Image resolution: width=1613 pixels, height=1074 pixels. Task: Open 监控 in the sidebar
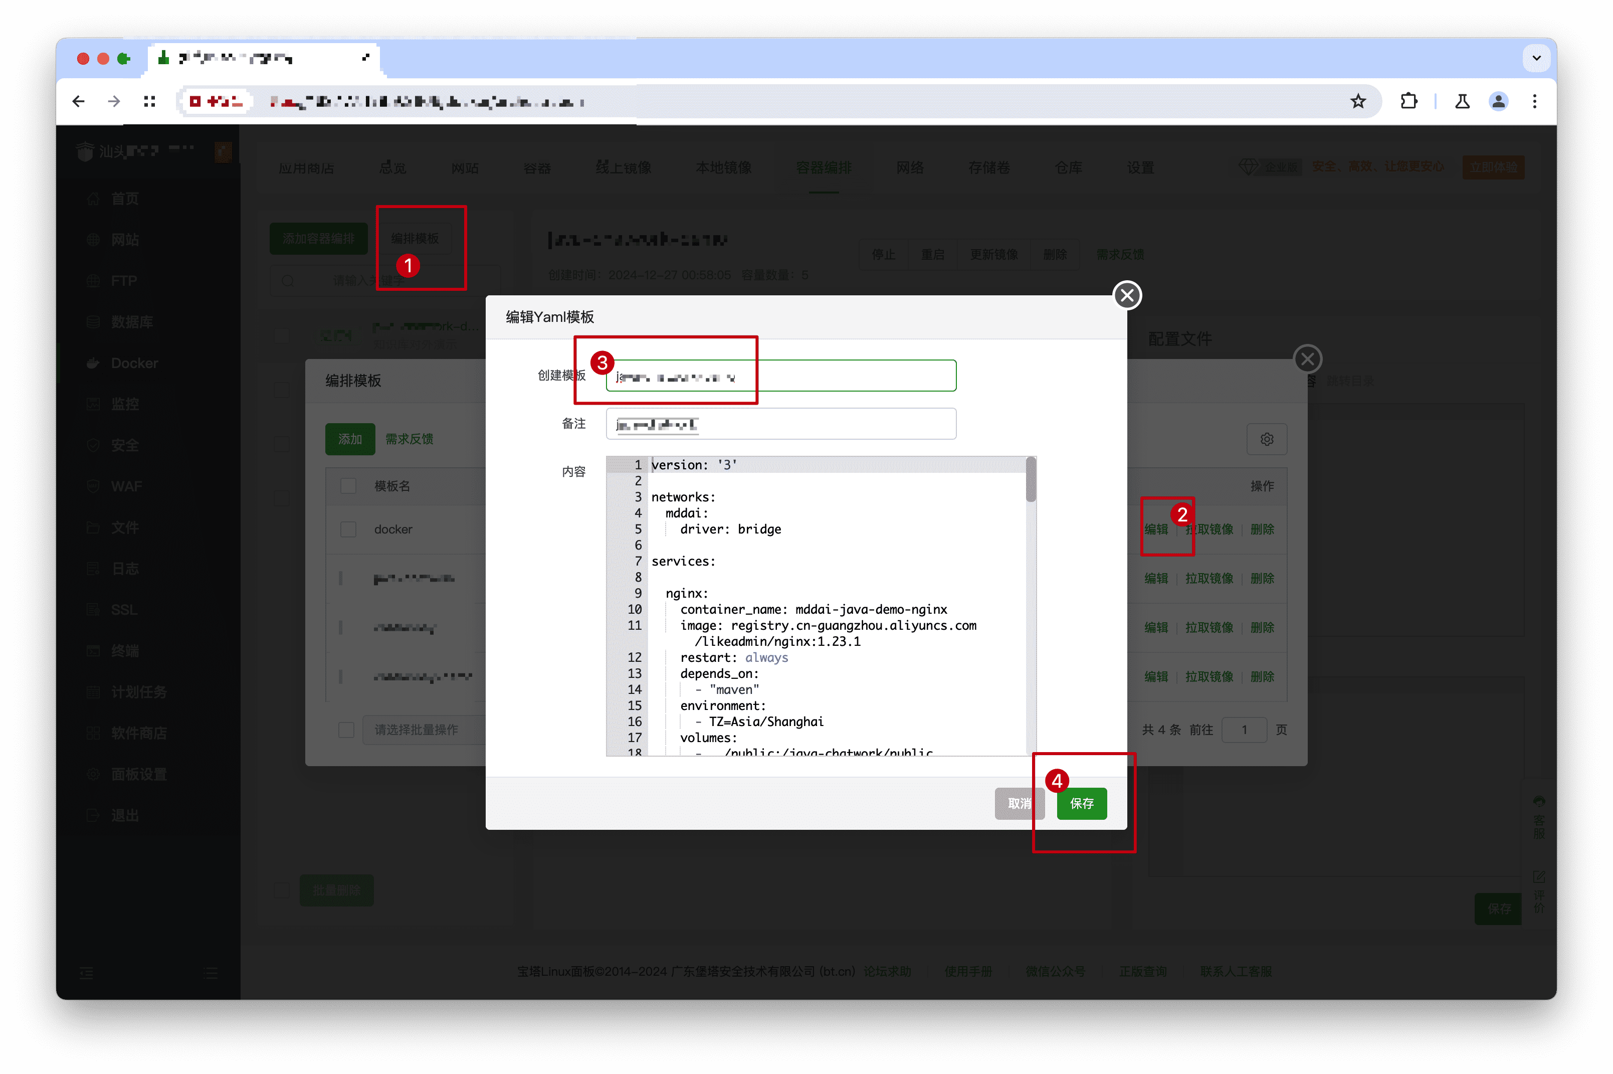[x=125, y=404]
